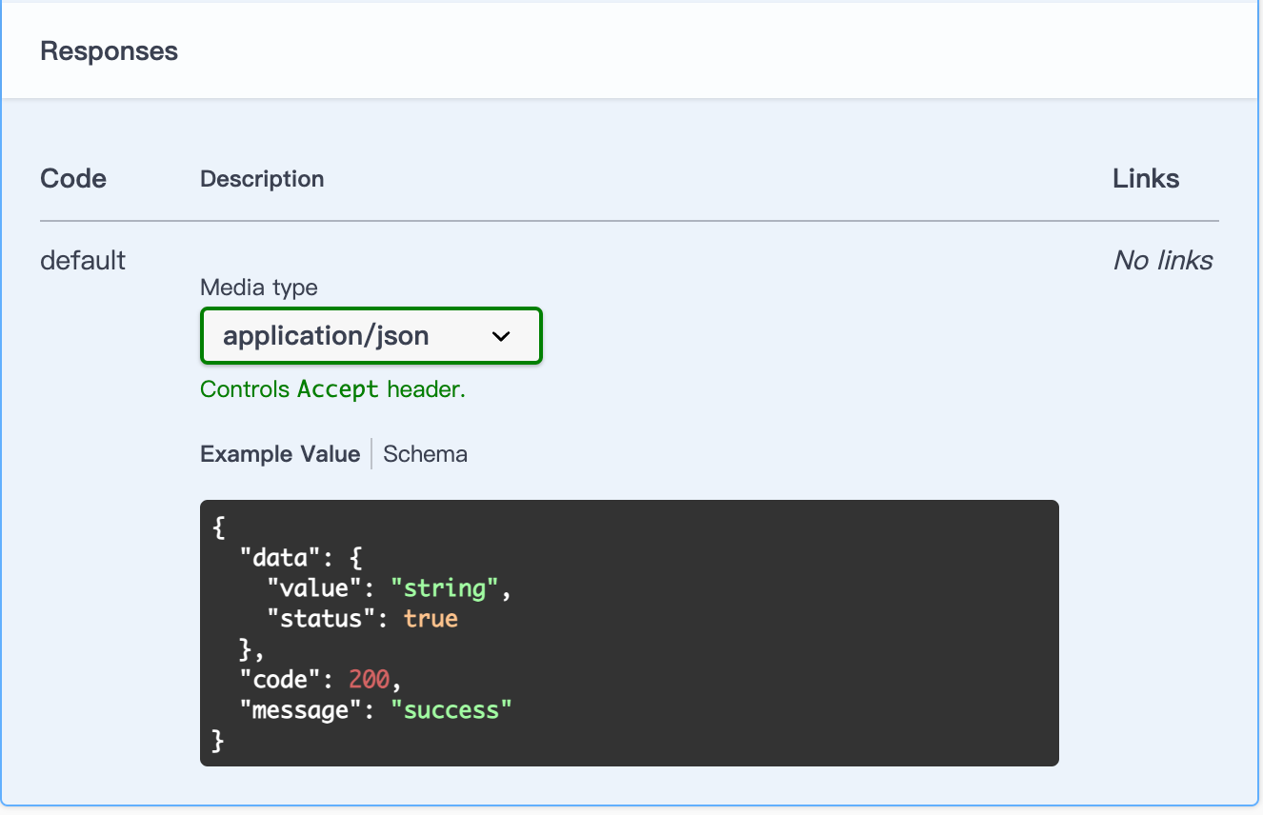The image size is (1263, 815).
Task: Click the 'true' status value
Action: [x=431, y=619]
